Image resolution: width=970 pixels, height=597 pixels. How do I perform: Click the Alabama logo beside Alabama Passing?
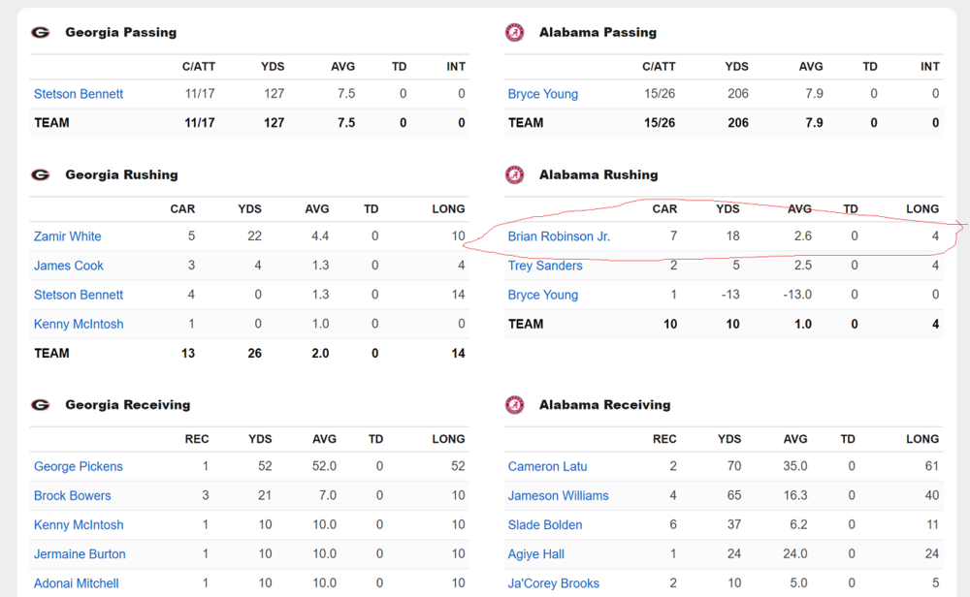click(514, 32)
